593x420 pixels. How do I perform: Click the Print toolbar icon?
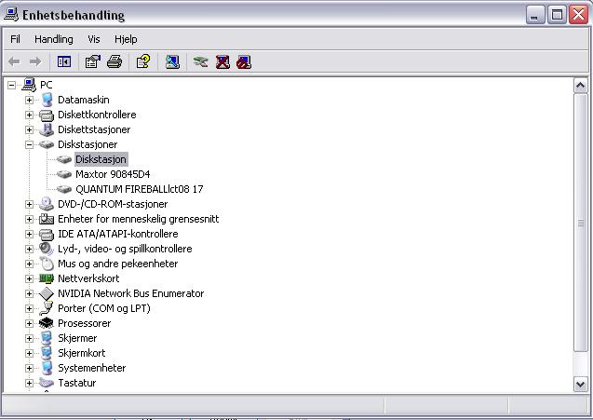point(115,61)
